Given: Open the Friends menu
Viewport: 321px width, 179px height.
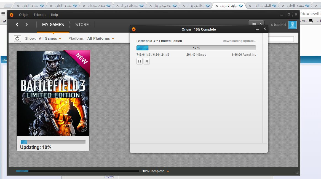Looking at the screenshot, I should 39,15.
